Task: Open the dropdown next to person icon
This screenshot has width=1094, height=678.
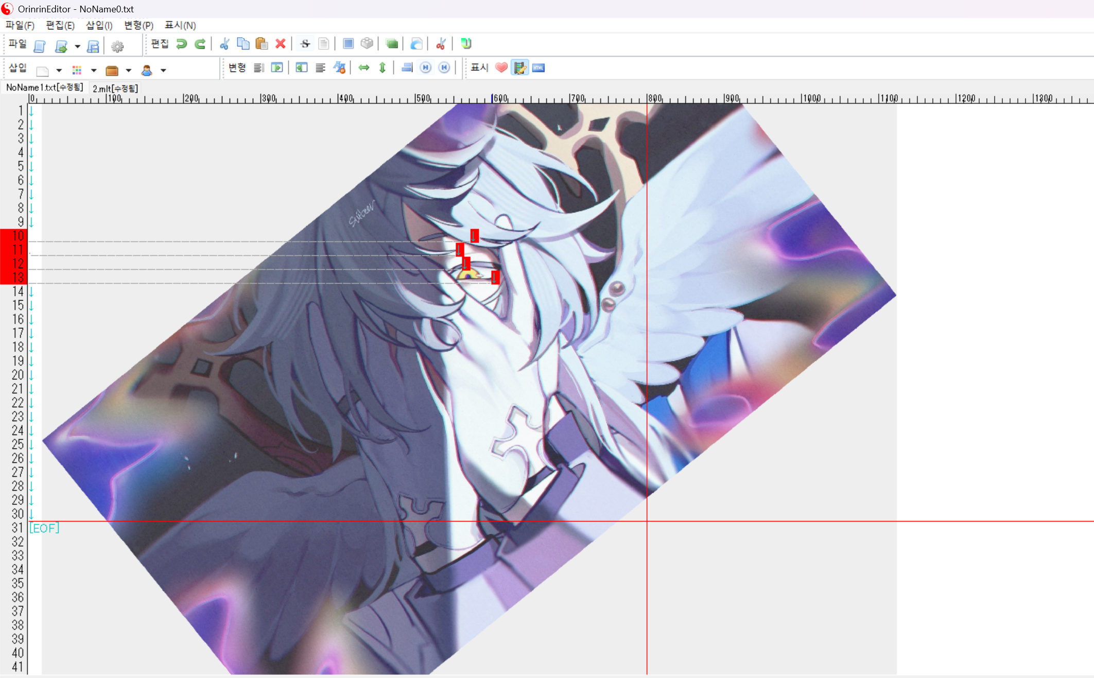Action: point(163,71)
